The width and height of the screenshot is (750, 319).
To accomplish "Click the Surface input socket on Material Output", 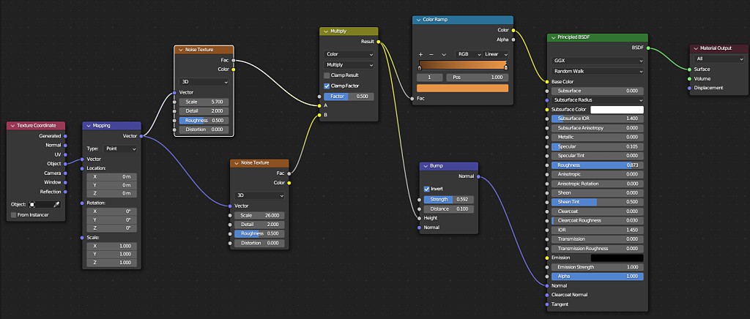I will point(689,70).
